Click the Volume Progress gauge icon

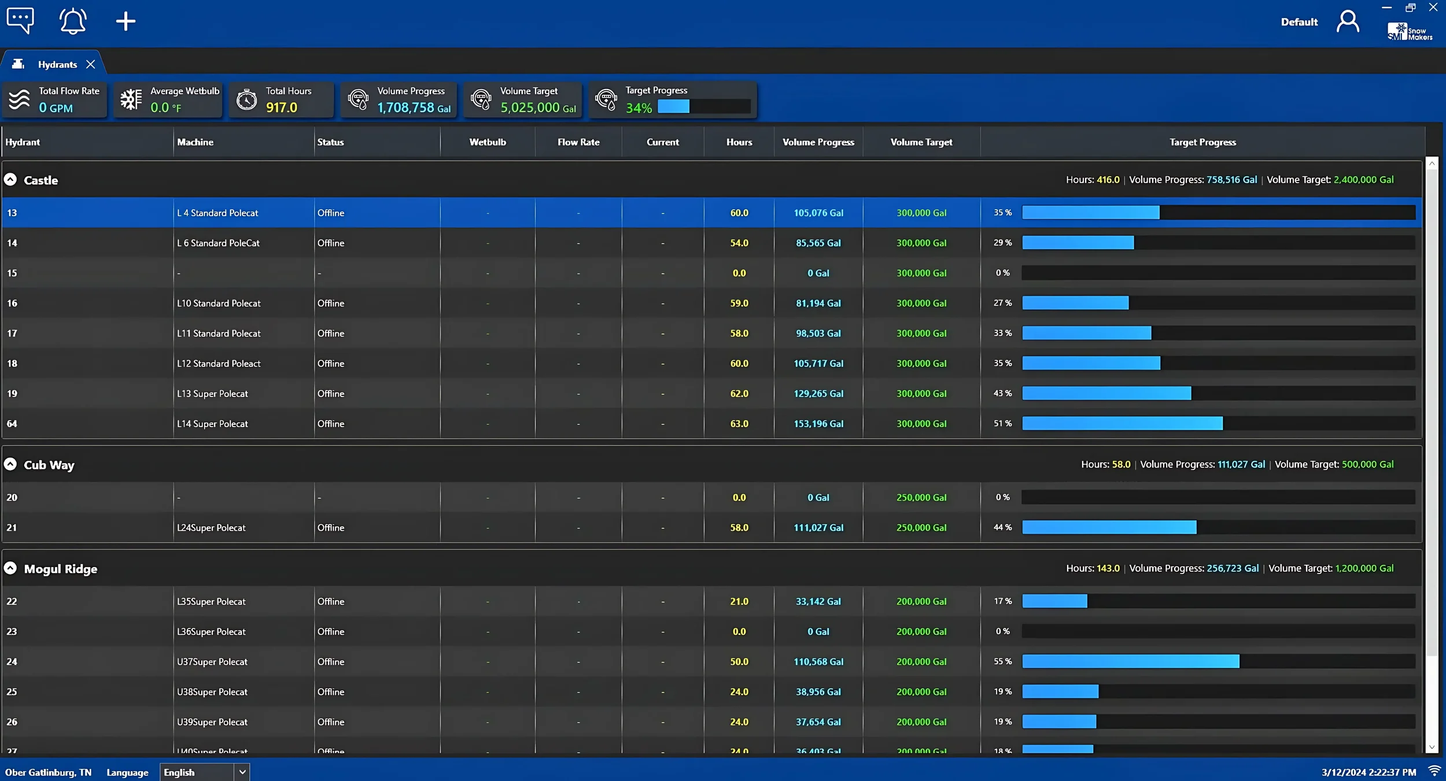[x=358, y=99]
